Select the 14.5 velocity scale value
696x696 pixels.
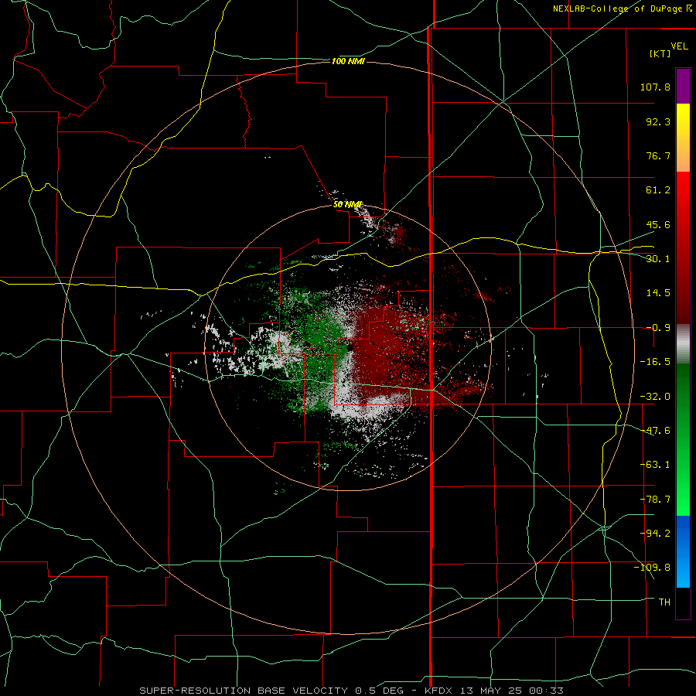pyautogui.click(x=658, y=293)
